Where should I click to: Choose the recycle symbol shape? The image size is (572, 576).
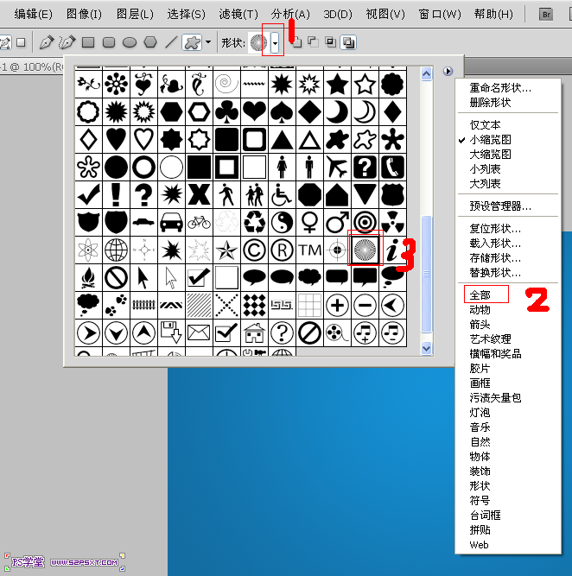254,222
